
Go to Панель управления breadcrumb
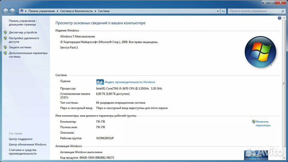42,11
